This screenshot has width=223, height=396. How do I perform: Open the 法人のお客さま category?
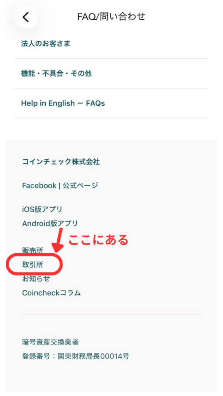111,44
